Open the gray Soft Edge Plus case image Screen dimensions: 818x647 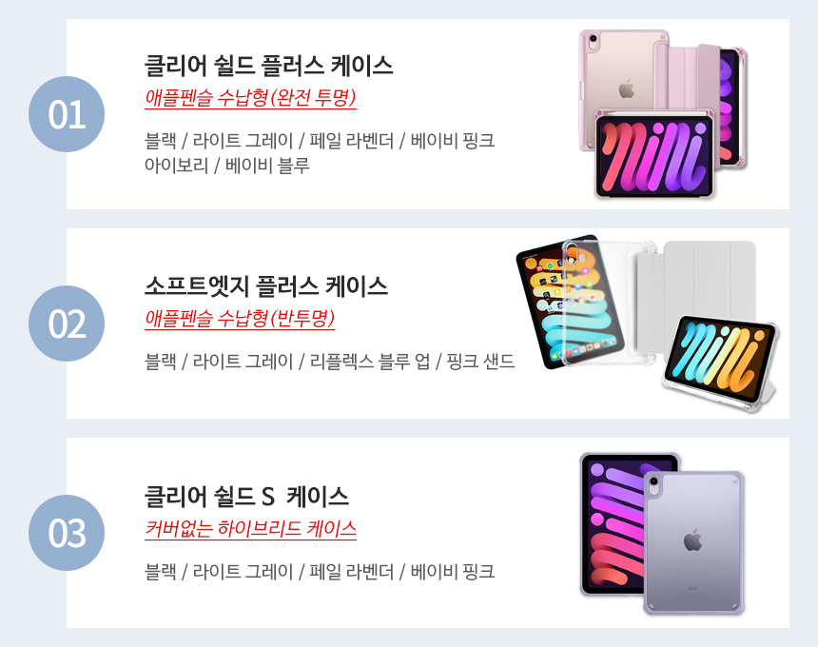(648, 323)
